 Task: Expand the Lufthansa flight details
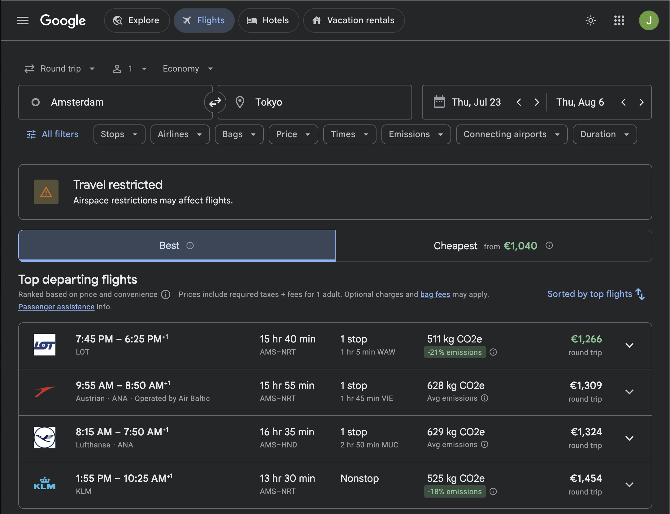point(629,438)
